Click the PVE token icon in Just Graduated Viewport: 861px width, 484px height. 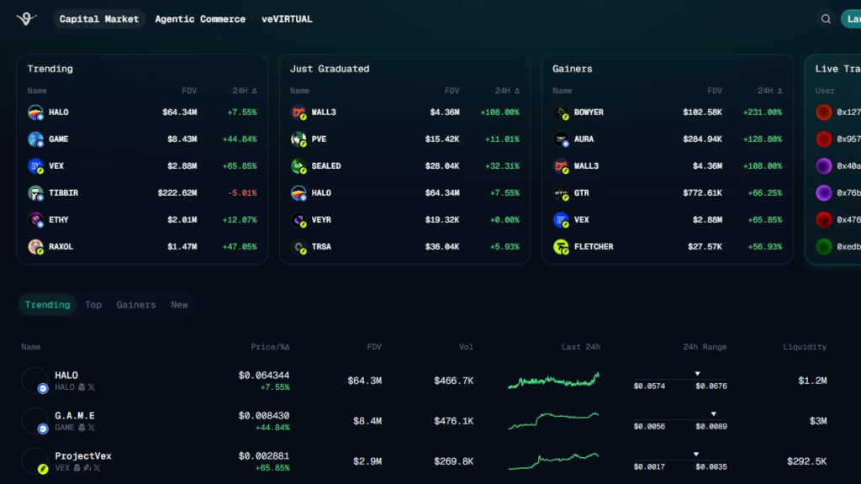click(298, 139)
